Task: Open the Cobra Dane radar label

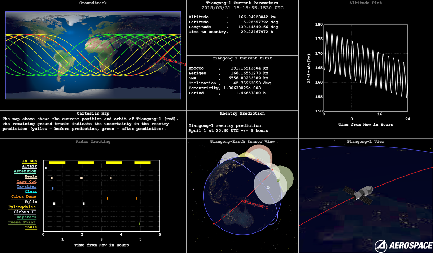Action: (24, 197)
